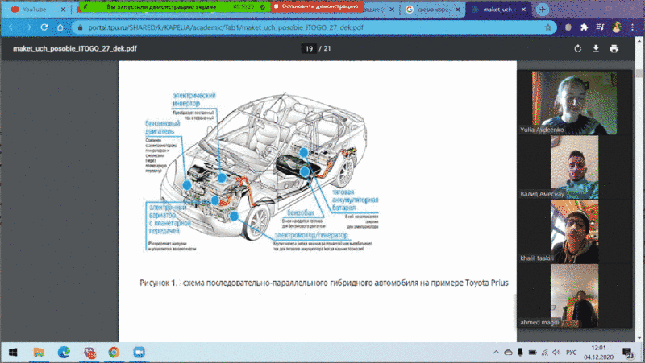The image size is (645, 363).
Task: Open Microsoft Edge from the taskbar
Action: [x=63, y=353]
